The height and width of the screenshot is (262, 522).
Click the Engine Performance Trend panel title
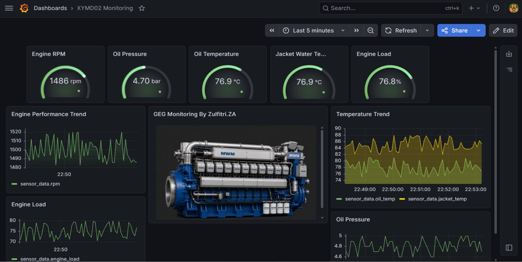pos(49,114)
